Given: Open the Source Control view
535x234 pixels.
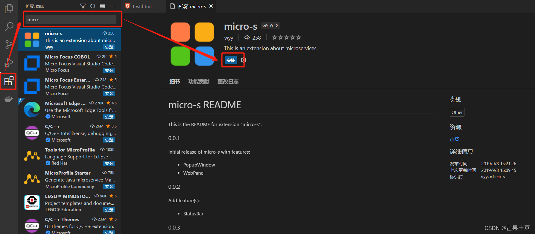Looking at the screenshot, I should coord(9,45).
